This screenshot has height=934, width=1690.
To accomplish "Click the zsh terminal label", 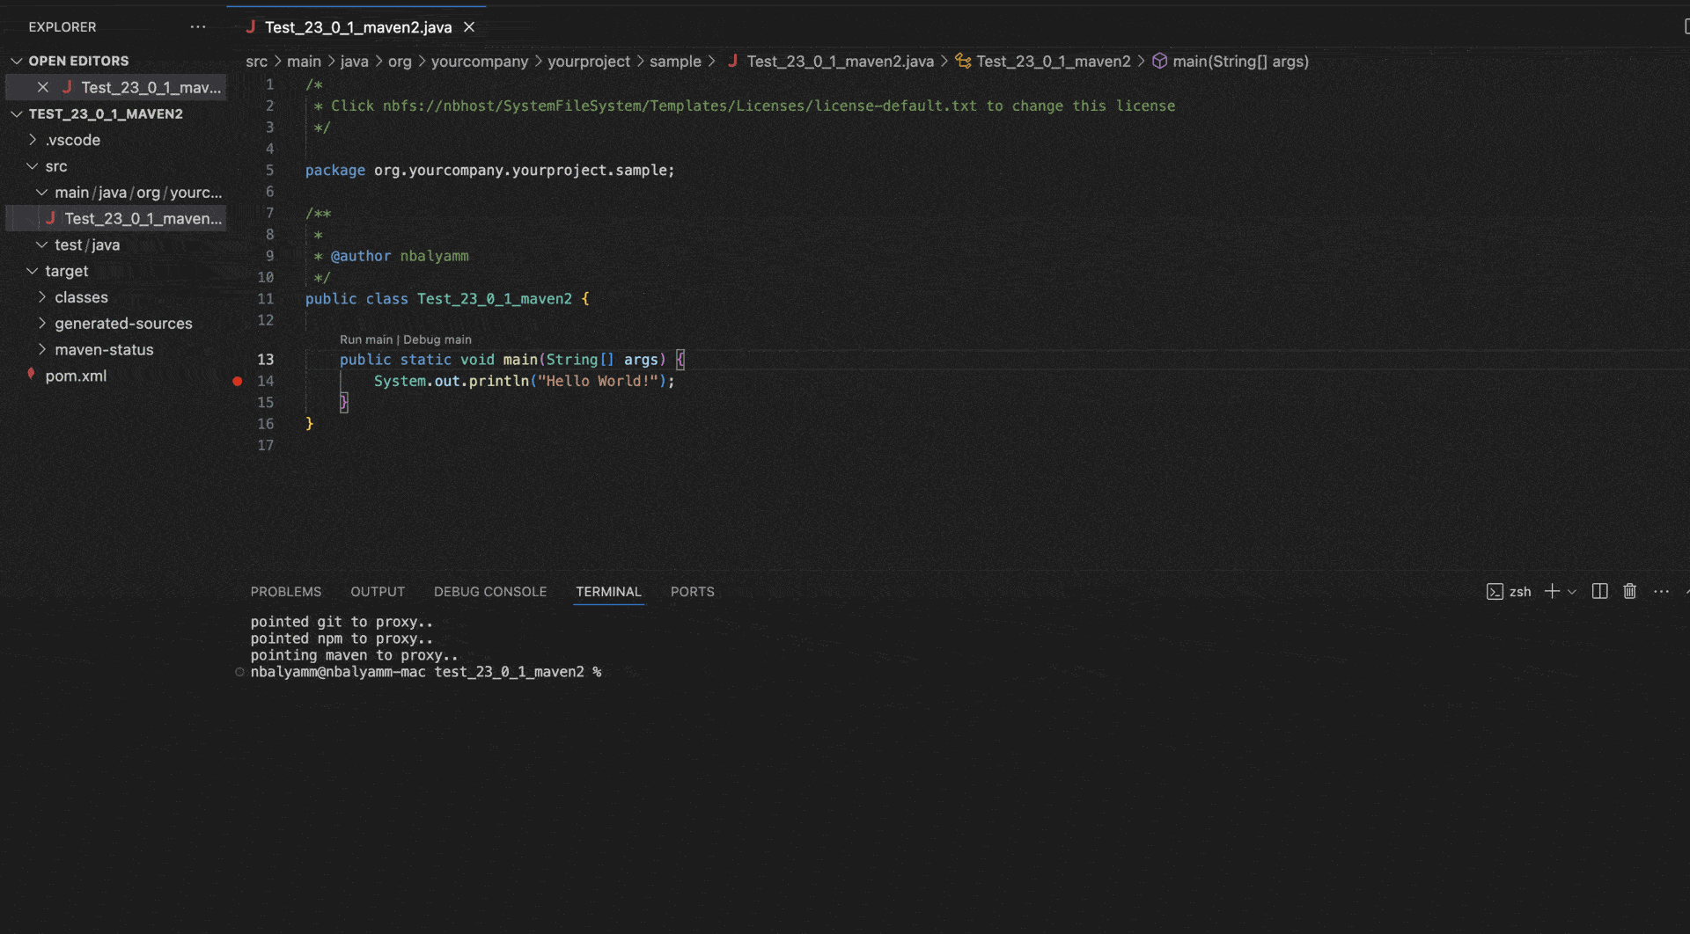I will [x=1520, y=592].
